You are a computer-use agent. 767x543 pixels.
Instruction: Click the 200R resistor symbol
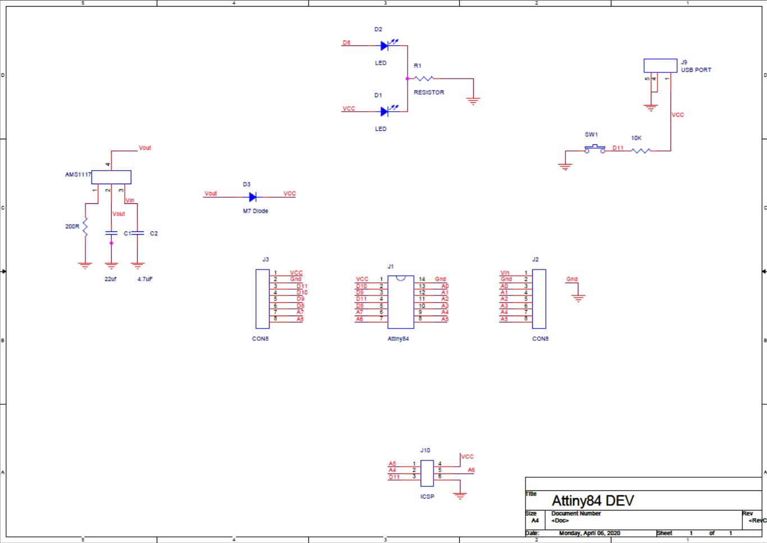(85, 227)
